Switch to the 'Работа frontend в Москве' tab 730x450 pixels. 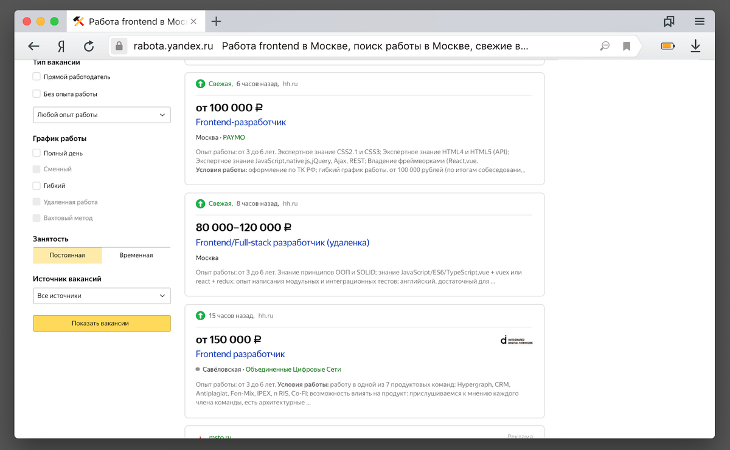135,21
